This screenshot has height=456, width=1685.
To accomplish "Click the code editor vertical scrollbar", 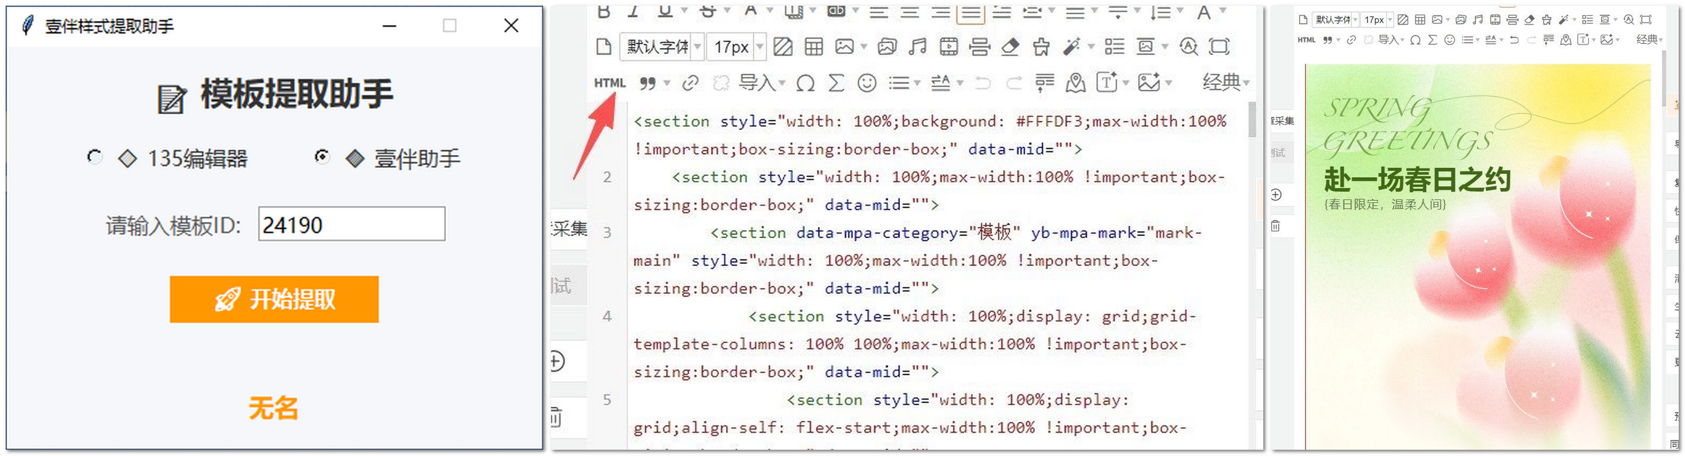I will (x=1252, y=120).
